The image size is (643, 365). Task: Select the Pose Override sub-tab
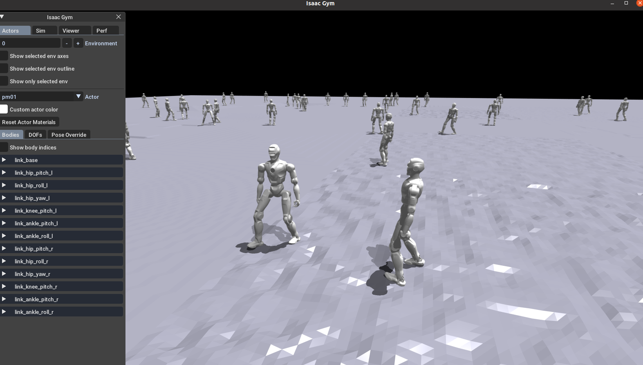point(69,135)
